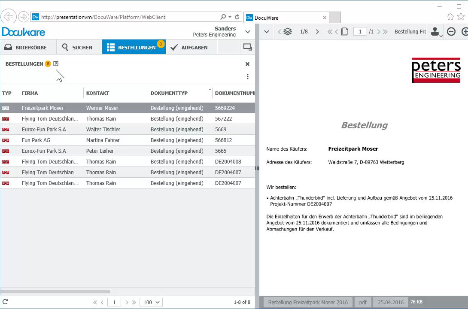This screenshot has width=468, height=309.
Task: Sort list by the Firma column header
Action: click(30, 93)
